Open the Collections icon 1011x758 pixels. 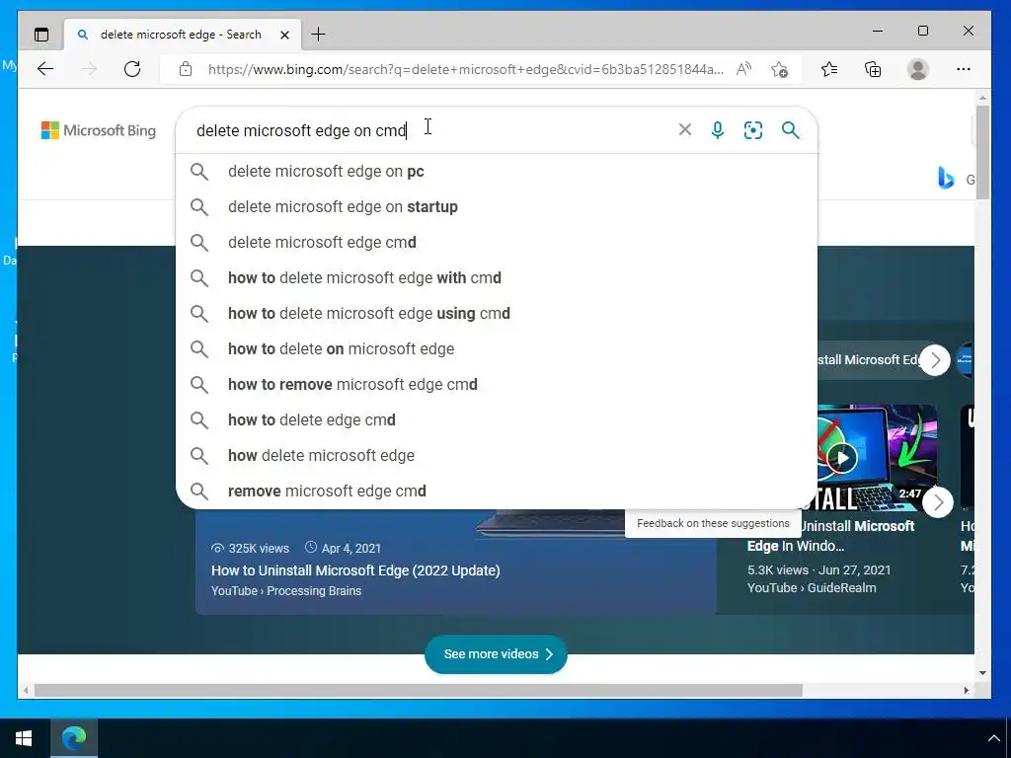(873, 69)
